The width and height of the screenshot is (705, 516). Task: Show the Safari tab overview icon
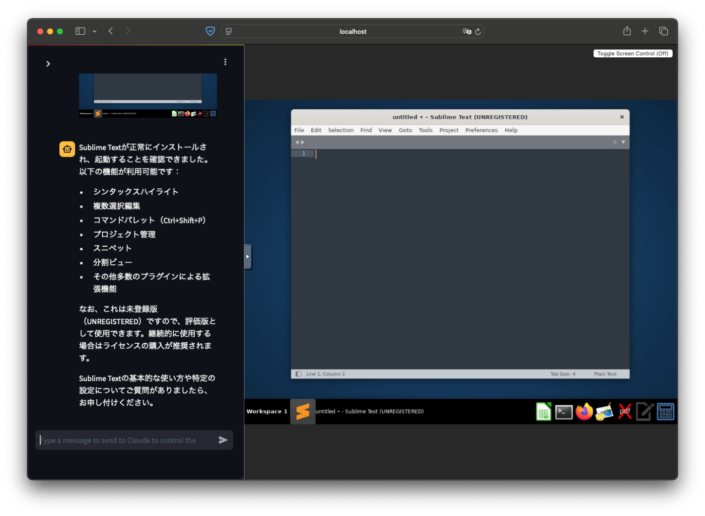(664, 31)
